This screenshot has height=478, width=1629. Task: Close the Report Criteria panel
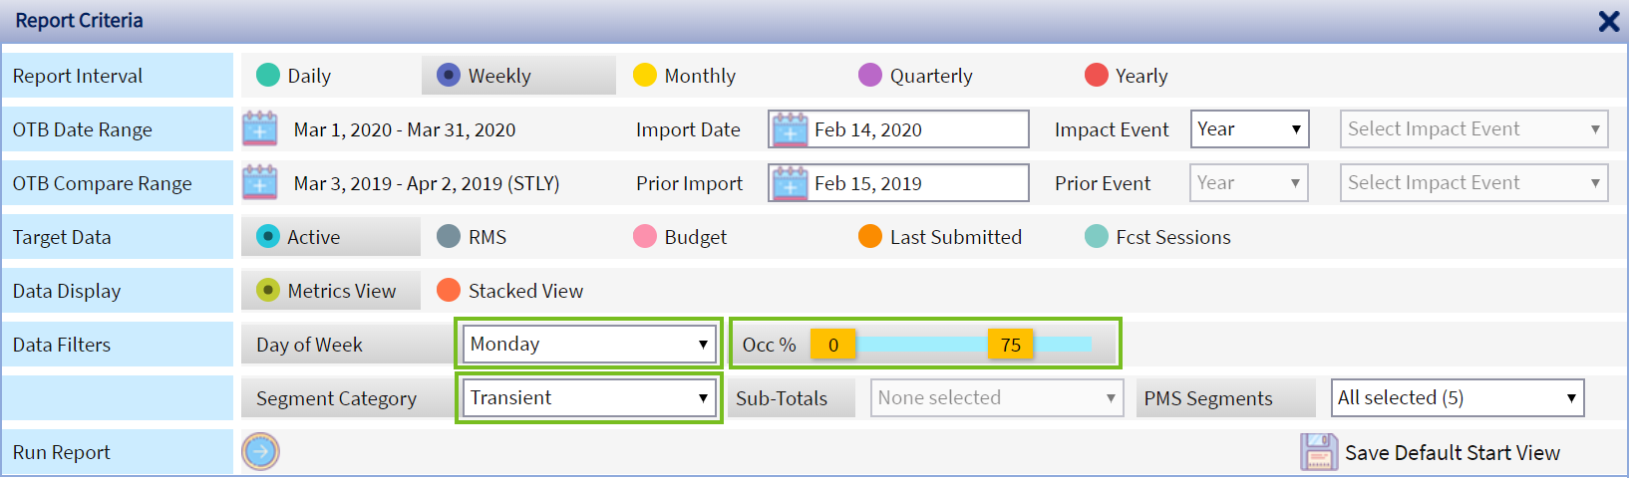coord(1608,21)
